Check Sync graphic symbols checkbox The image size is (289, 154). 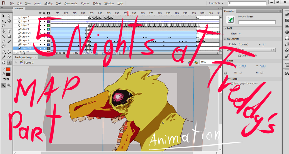coord(232,84)
